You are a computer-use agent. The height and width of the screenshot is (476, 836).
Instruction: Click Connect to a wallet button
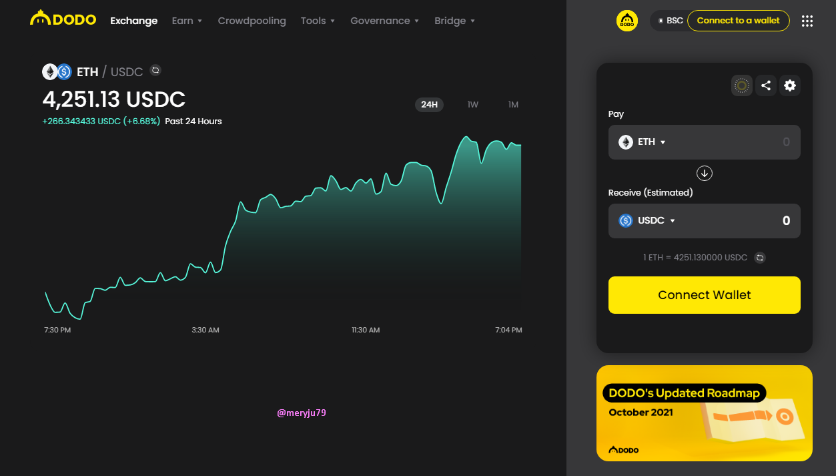(x=738, y=21)
